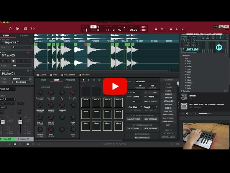Select the CV track type icon
The width and height of the screenshot is (230, 173).
tap(29, 61)
